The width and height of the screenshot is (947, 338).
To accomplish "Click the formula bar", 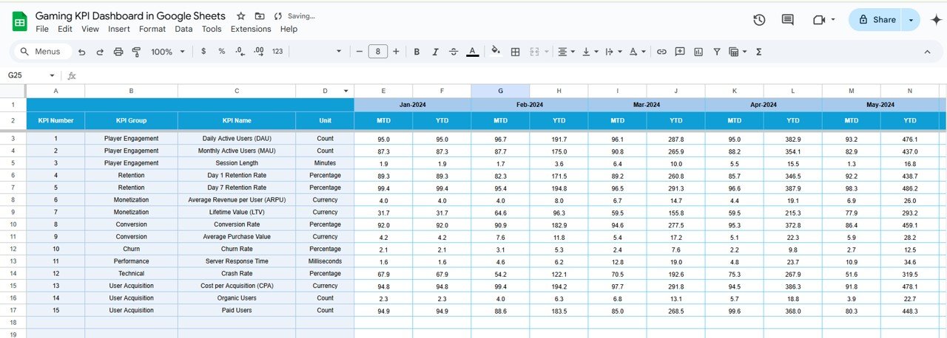I will point(510,75).
